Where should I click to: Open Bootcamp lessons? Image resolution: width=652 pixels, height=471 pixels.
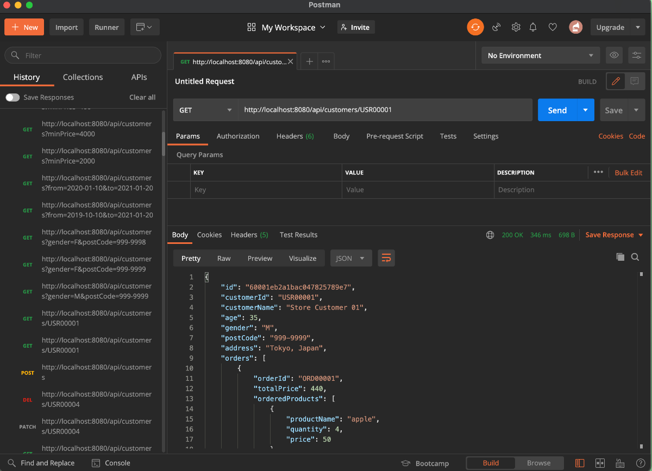click(x=425, y=463)
